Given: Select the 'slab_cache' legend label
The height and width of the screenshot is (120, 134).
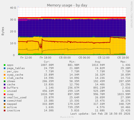Looking at the screenshot, I should click(15, 78).
